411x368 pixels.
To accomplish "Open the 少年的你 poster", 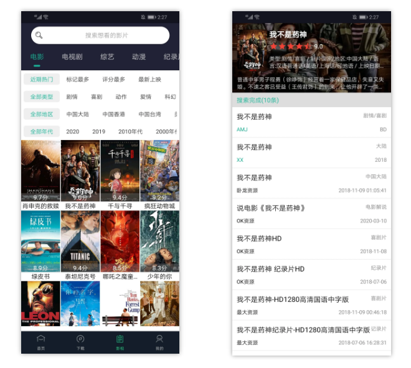I will click(x=159, y=241).
